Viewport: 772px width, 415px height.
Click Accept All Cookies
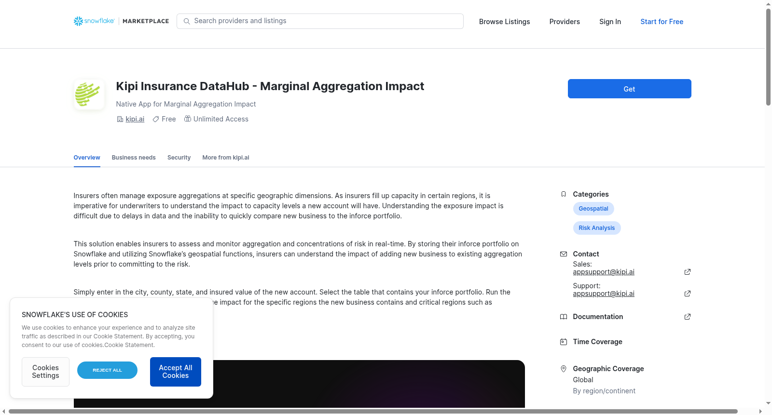(176, 372)
